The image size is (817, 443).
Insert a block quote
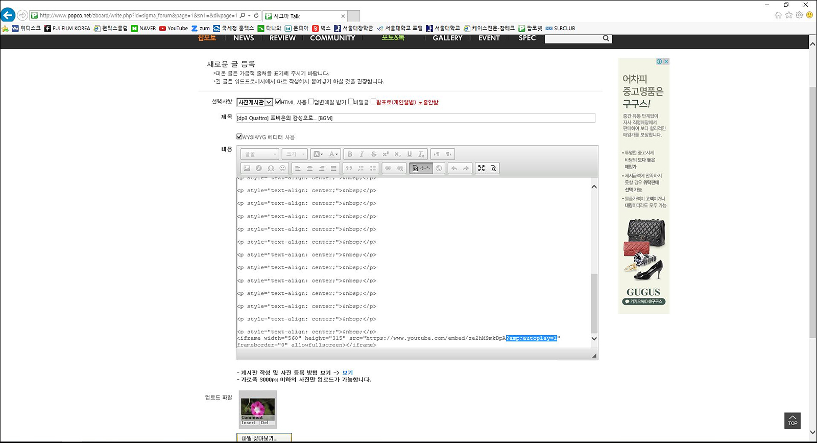[x=349, y=168]
